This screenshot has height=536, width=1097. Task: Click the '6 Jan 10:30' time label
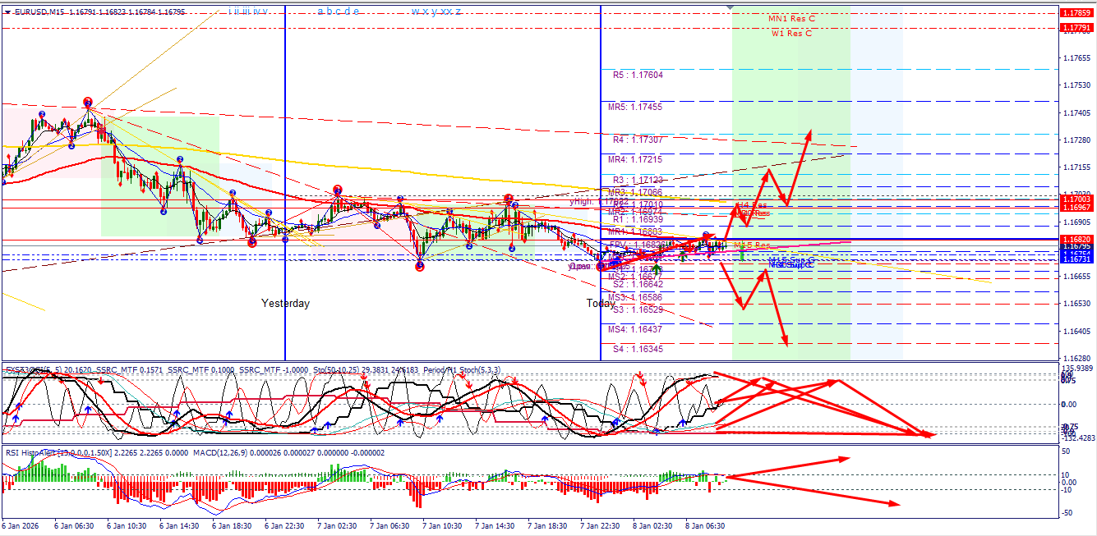coord(127,525)
